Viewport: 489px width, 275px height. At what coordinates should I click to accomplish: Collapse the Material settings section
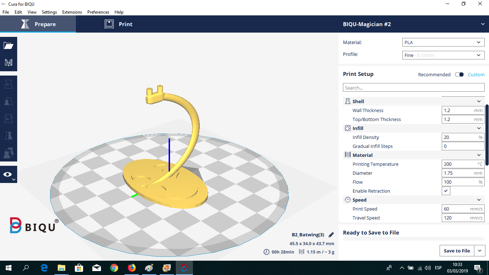point(479,155)
